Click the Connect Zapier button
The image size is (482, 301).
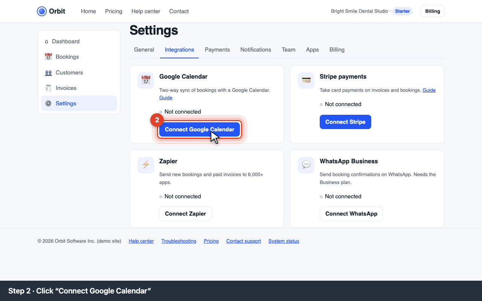185,214
